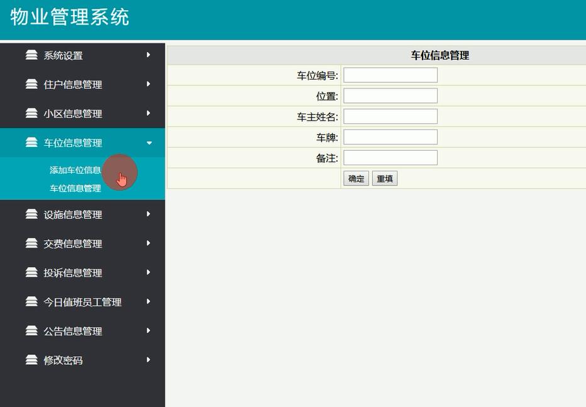Expand the 设施信息管理 arrow
The height and width of the screenshot is (407, 586).
coord(148,214)
